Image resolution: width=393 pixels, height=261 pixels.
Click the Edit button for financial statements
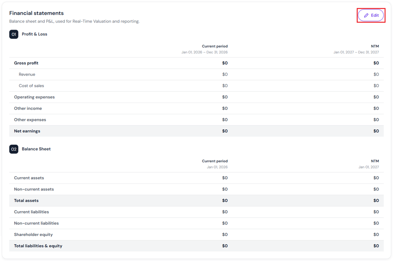click(x=371, y=15)
